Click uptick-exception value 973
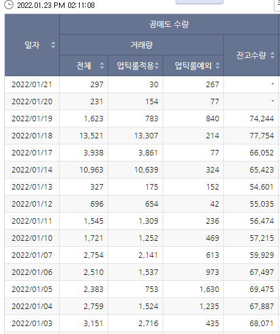This screenshot has height=334, width=280. click(212, 272)
